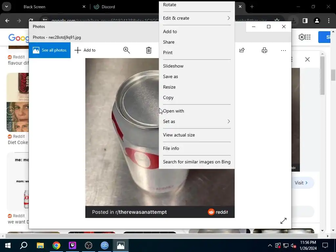Open the Windows Start menu

pos(8,245)
